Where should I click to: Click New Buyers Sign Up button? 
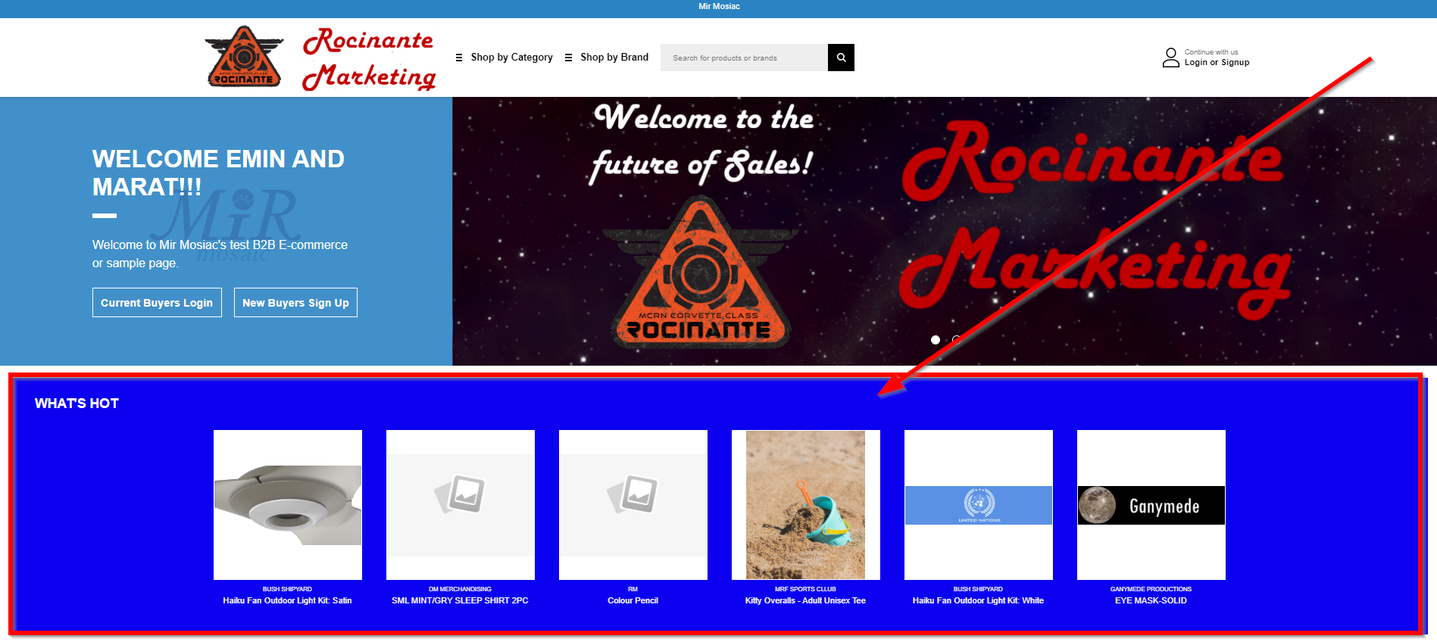(x=295, y=303)
